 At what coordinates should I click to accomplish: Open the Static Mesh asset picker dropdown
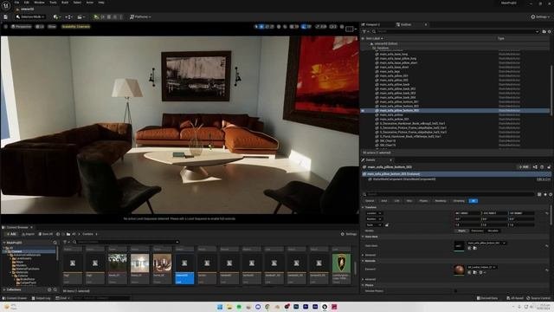pos(486,243)
